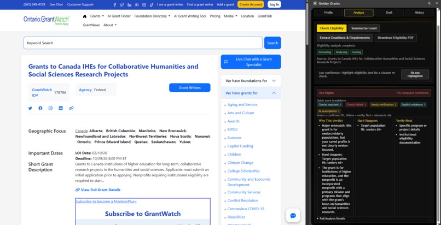The width and height of the screenshot is (441, 225).
Task: Collapse the We have grants for section
Action: coord(251,93)
